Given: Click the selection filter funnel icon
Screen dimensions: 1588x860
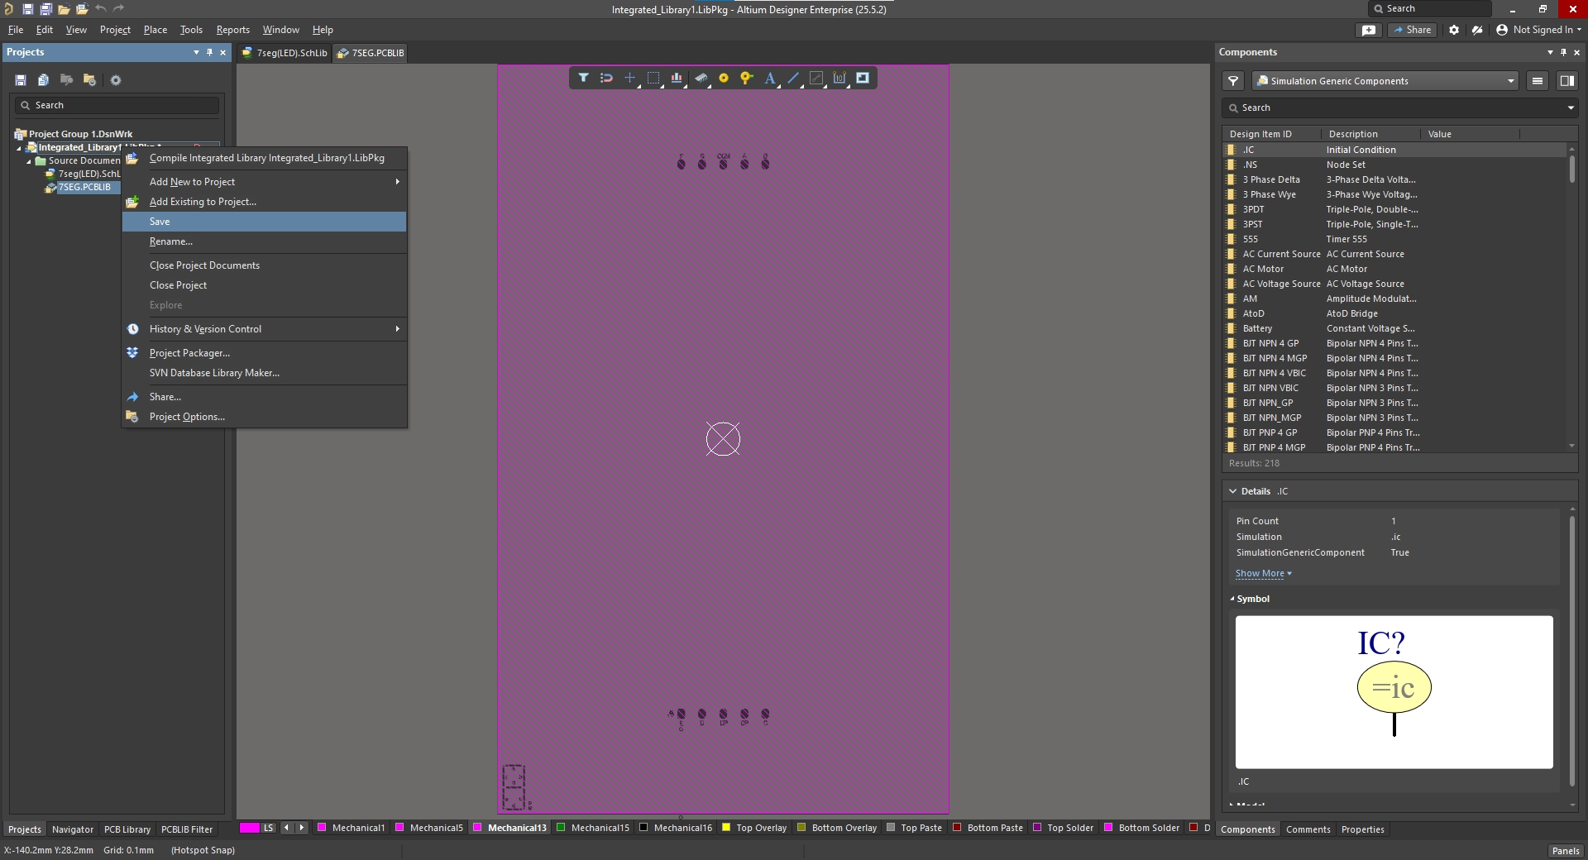Looking at the screenshot, I should [x=583, y=78].
